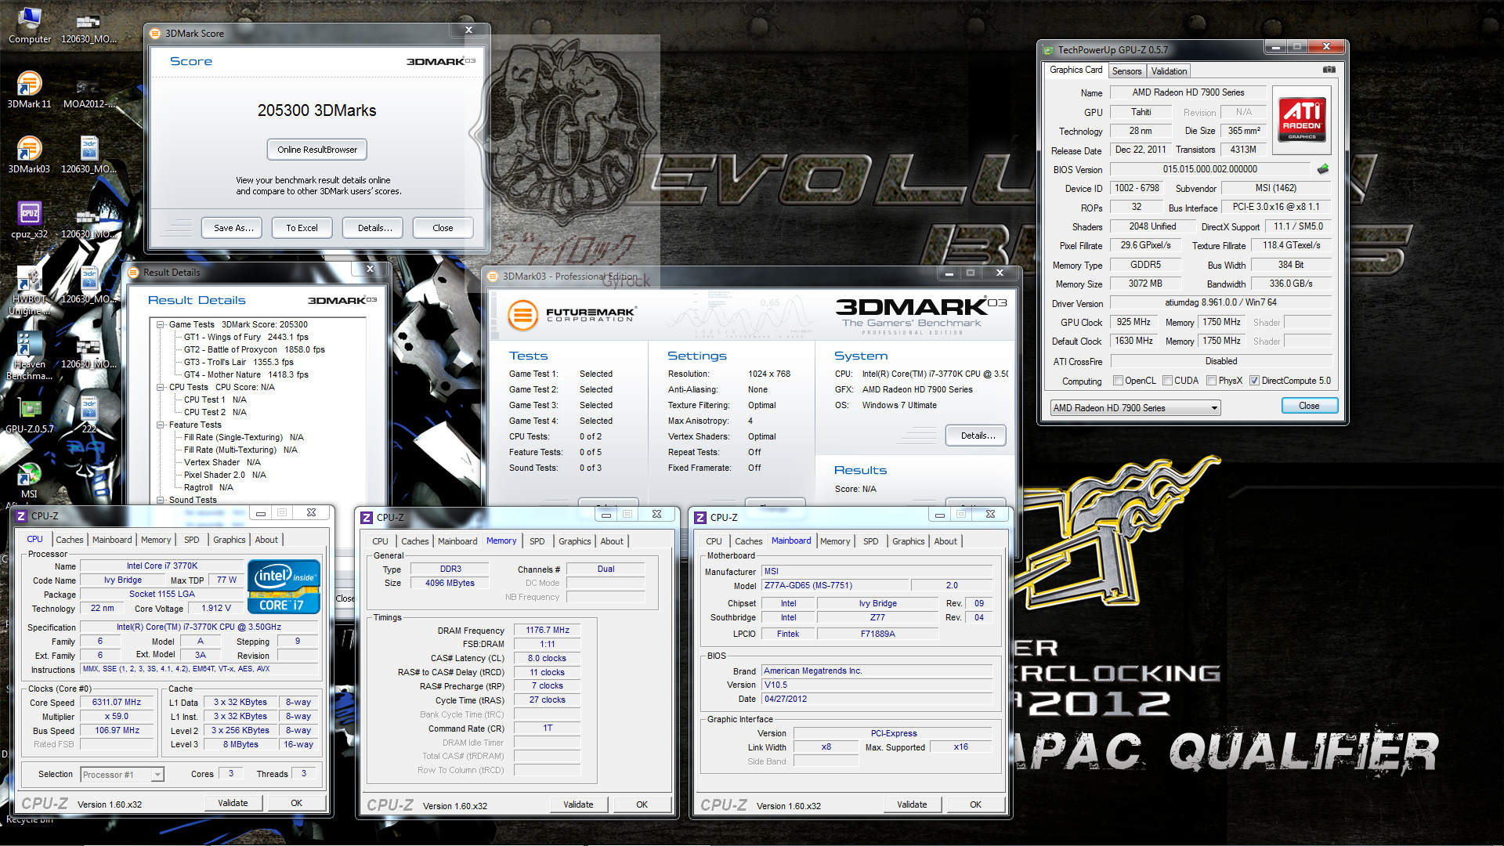Open the HWBOT Unigine desktop shortcut

point(30,291)
